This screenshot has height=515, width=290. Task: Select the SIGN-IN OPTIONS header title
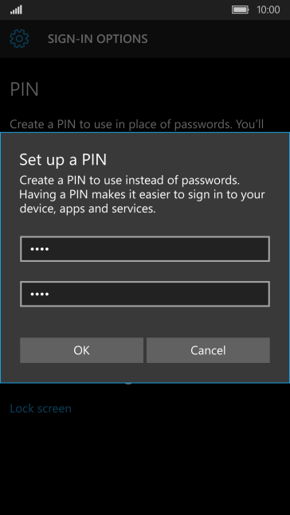98,39
